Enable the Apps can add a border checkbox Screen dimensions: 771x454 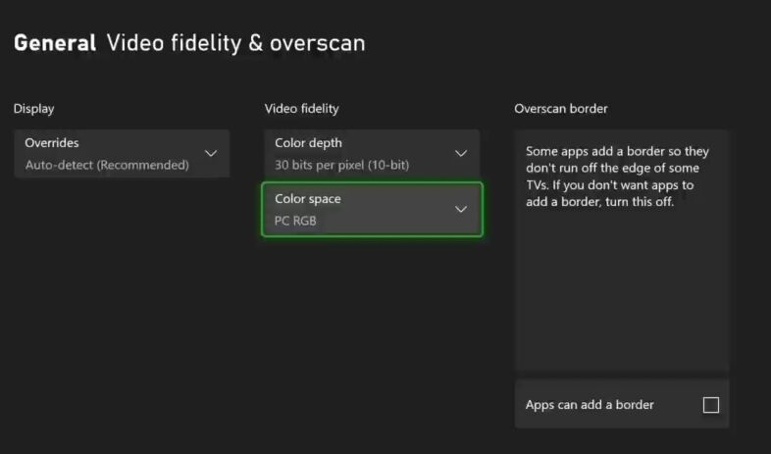click(x=711, y=405)
